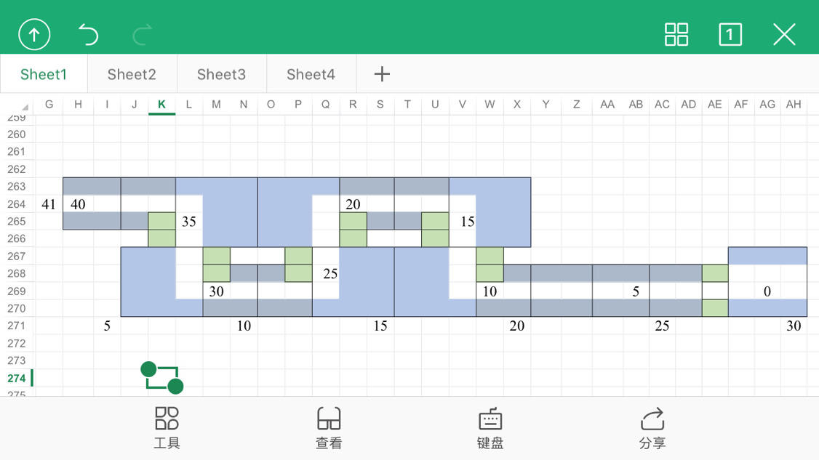Share the spreadsheet via 分享
The width and height of the screenshot is (819, 460).
pyautogui.click(x=652, y=428)
